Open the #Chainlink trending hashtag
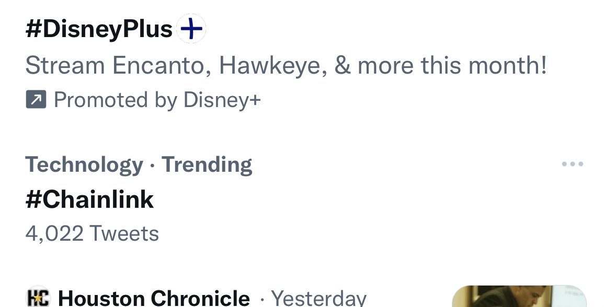604x307 pixels. point(89,199)
